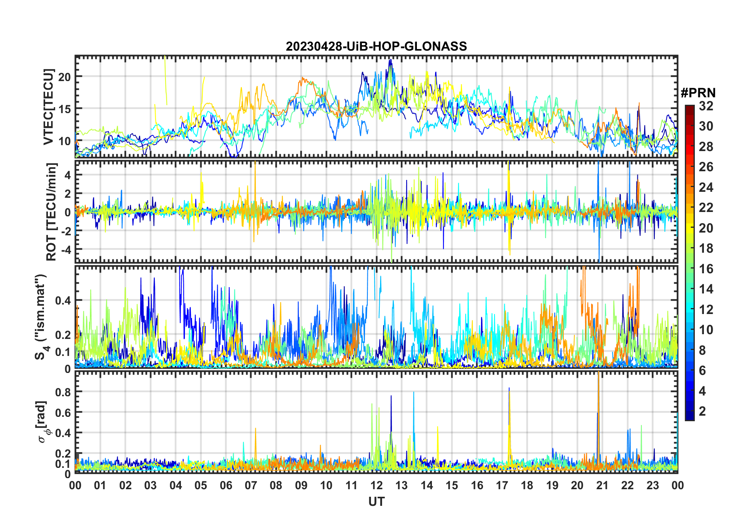Click x-axis hour tick label 11

tap(352, 485)
